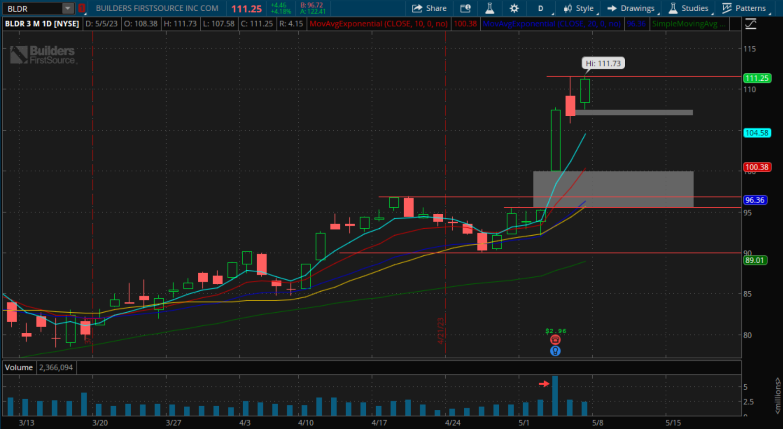Click the +4.18% change value
The height and width of the screenshot is (429, 783).
[x=280, y=11]
